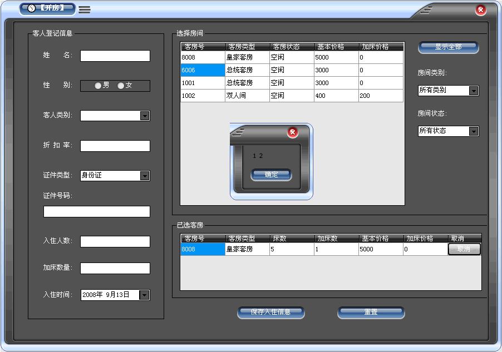Click the 床数 column header in 已选客房
This screenshot has height=352, width=502.
click(x=292, y=239)
